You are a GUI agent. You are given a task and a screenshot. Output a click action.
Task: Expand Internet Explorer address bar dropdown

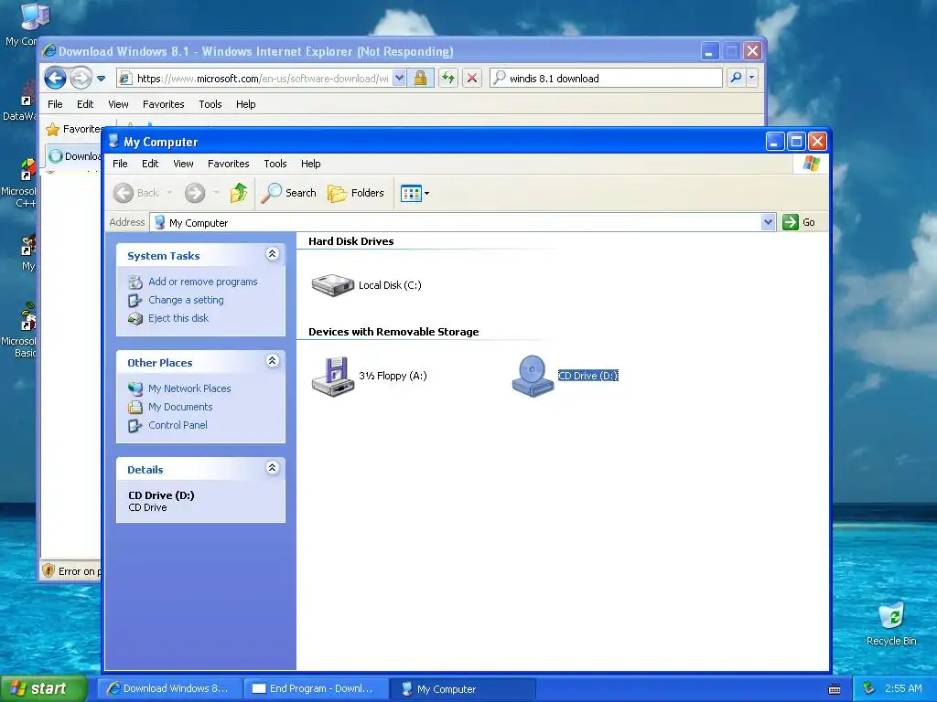(399, 78)
